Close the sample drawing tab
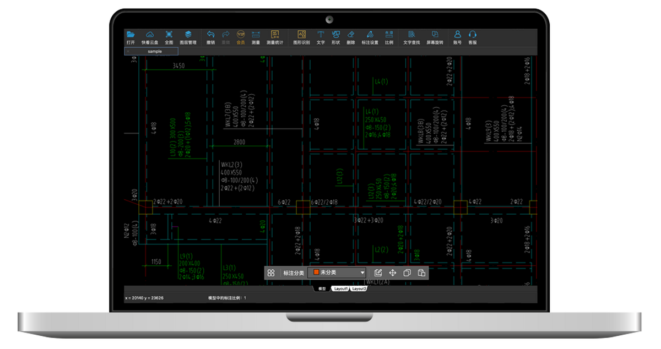Image resolution: width=661 pixels, height=349 pixels. [128, 51]
